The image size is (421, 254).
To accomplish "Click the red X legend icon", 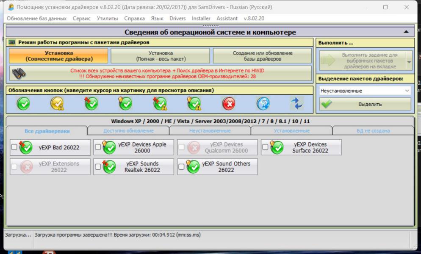I will point(228,103).
